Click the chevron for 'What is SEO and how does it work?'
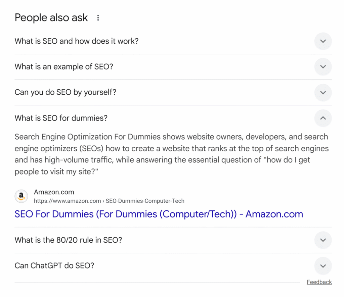 322,41
